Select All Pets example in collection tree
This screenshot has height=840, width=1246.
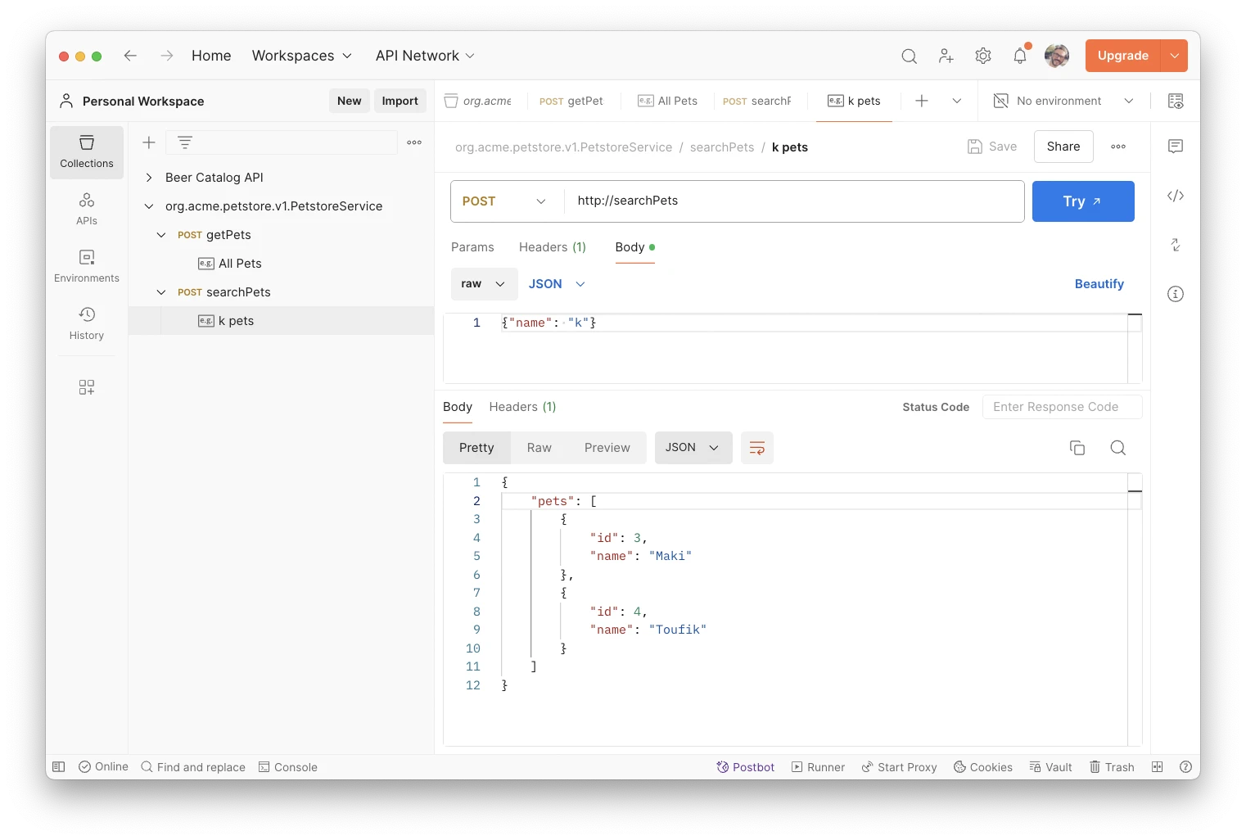point(239,264)
